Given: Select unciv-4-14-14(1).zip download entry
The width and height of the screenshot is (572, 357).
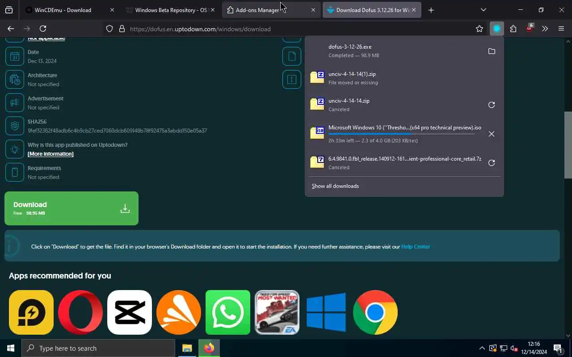Looking at the screenshot, I should [x=404, y=78].
